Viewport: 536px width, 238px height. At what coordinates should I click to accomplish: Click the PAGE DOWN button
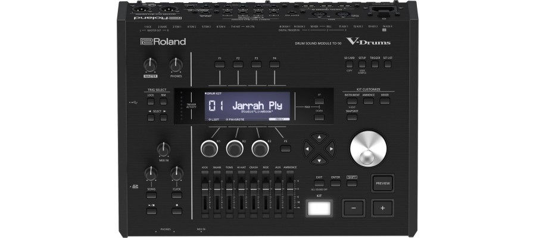tap(319, 117)
